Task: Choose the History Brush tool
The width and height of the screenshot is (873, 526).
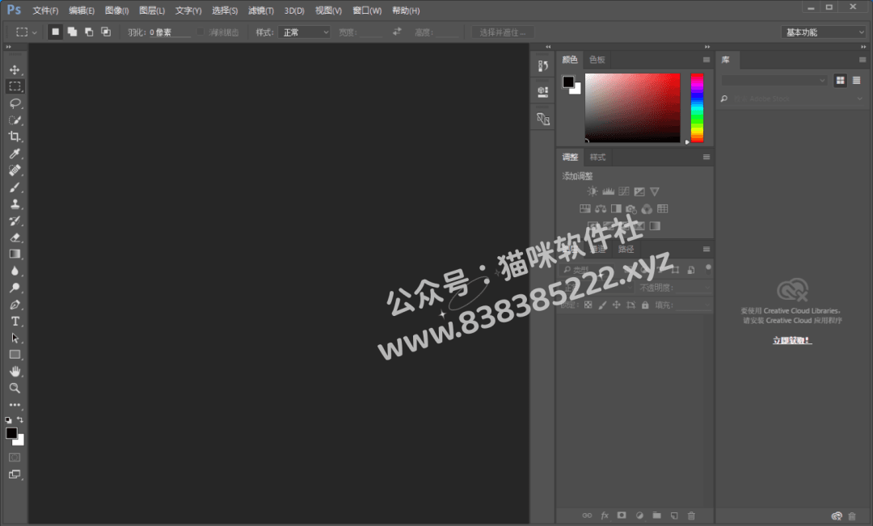Action: [x=15, y=221]
